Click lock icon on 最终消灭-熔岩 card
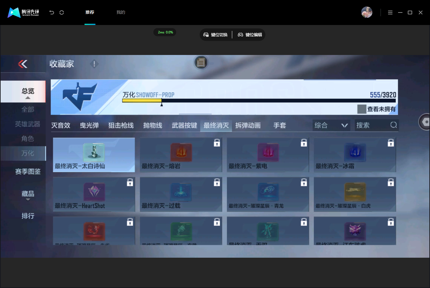Viewport: 430px width, 288px height. click(x=217, y=143)
